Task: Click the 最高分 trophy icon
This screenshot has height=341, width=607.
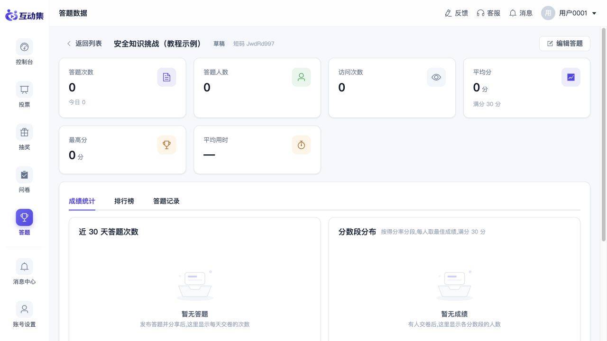Action: (x=166, y=145)
